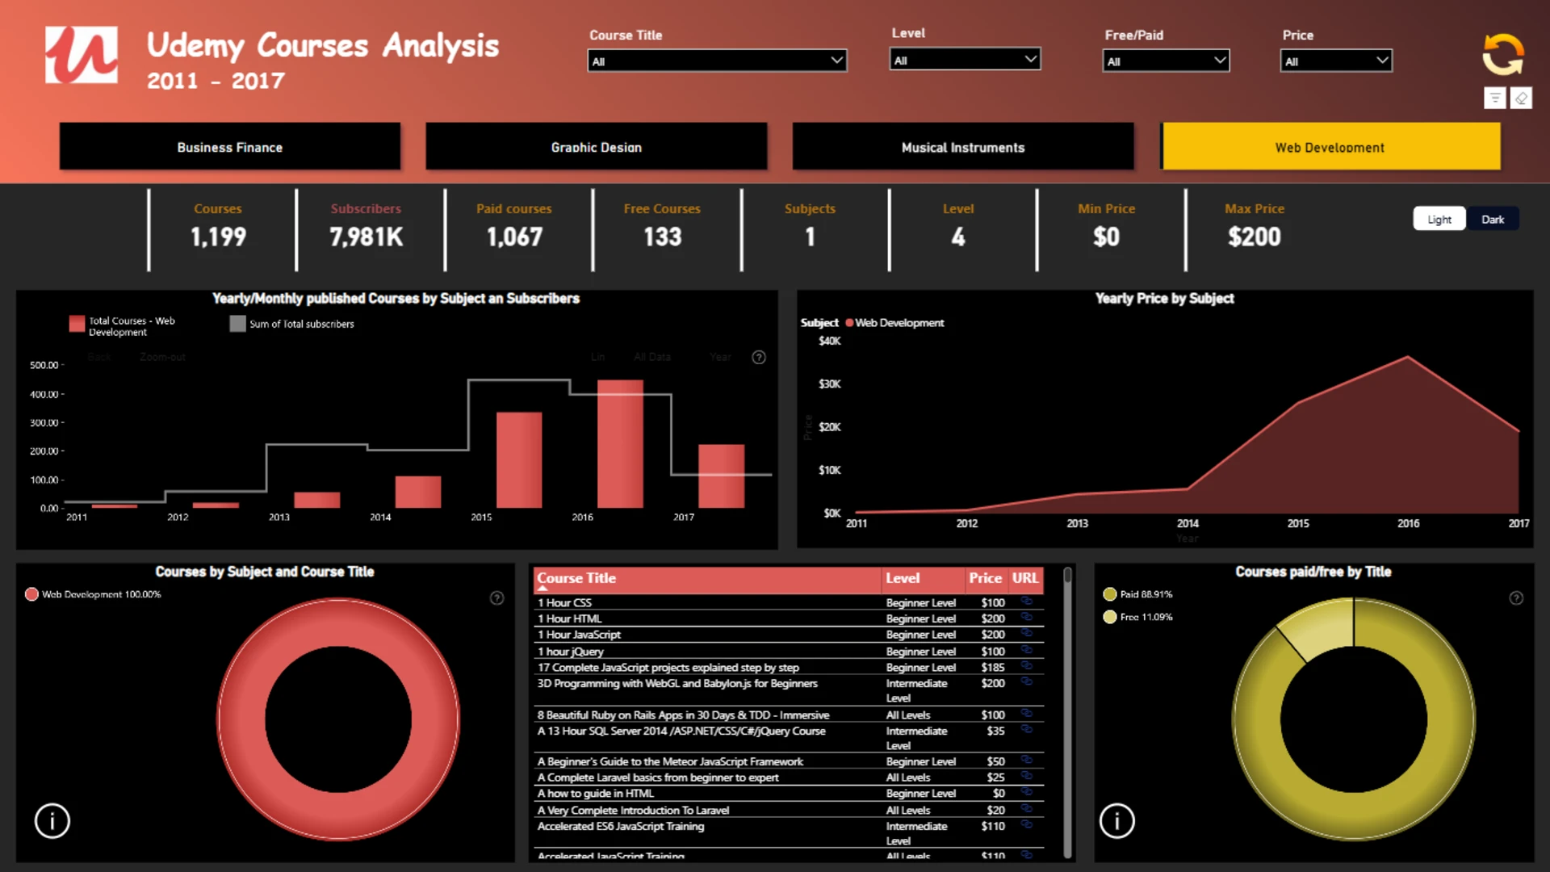Select the Business Finance tab
This screenshot has height=872, width=1550.
coord(230,147)
